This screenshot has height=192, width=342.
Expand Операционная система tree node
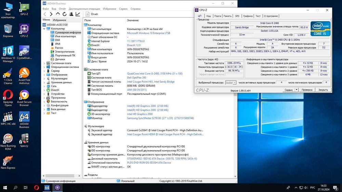point(44,67)
